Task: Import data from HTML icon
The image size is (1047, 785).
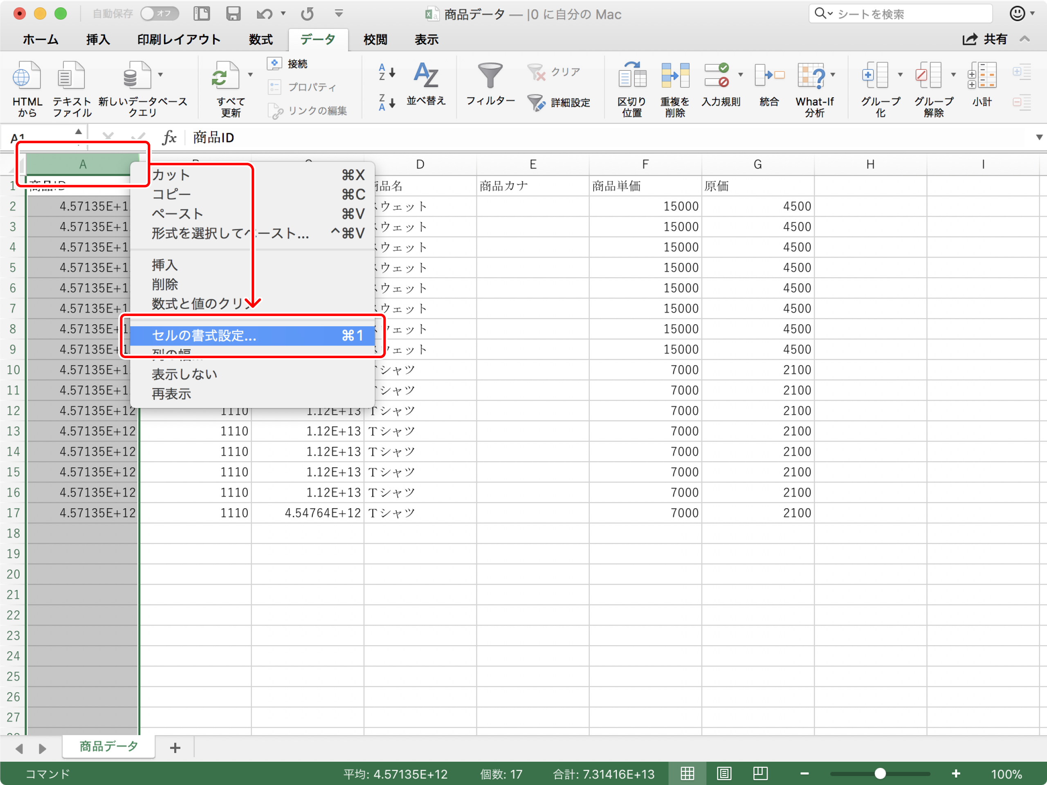Action: point(27,76)
